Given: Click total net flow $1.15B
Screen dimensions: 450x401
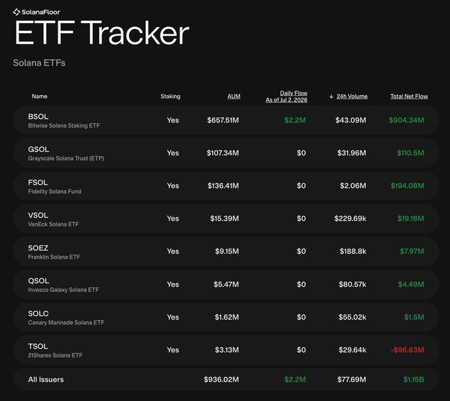Looking at the screenshot, I should pyautogui.click(x=414, y=380).
